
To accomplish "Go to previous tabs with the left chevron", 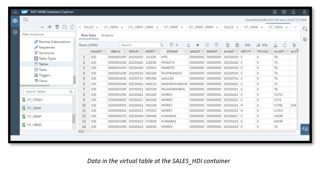I will click(x=80, y=27).
